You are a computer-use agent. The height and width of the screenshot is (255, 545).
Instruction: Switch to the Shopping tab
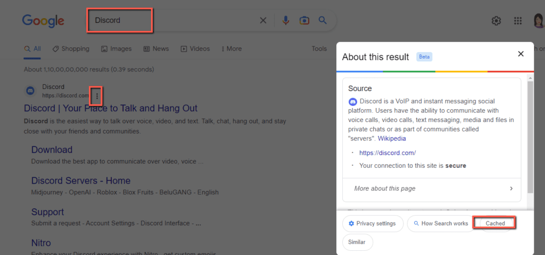click(71, 48)
